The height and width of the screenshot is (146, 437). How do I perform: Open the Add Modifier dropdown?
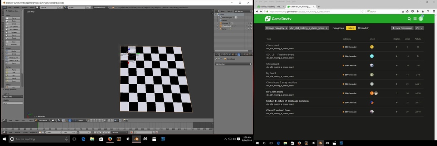(232, 64)
